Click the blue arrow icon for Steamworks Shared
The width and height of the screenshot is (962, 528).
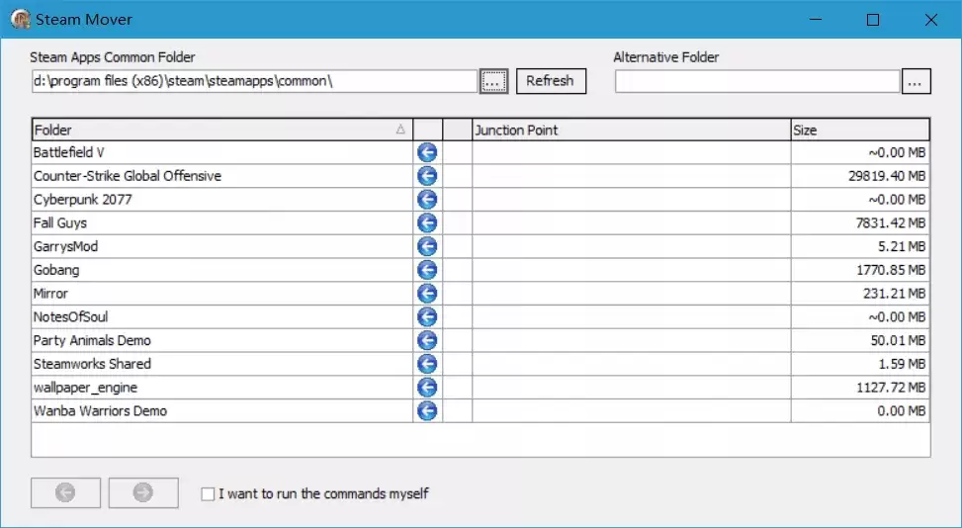click(427, 364)
